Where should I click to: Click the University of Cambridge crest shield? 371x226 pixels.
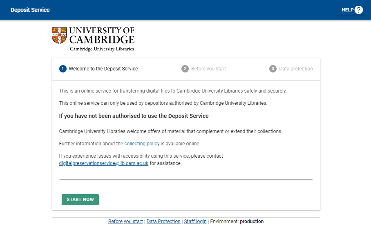59,36
